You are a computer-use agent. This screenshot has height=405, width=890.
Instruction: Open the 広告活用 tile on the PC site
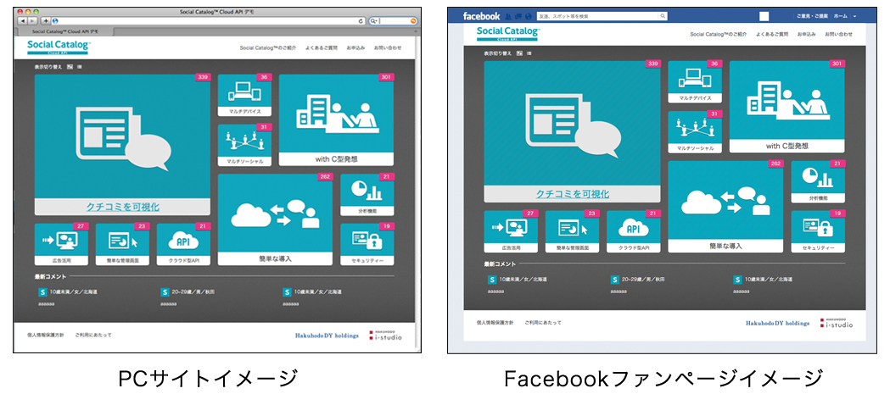tap(61, 245)
